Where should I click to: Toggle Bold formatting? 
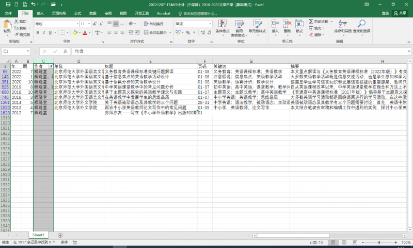(x=38, y=32)
